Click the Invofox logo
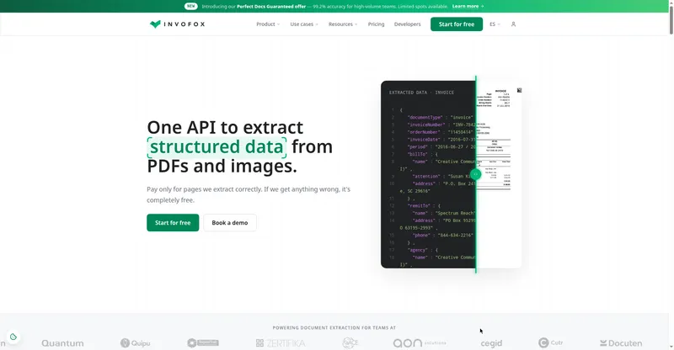This screenshot has height=350, width=674. 177,24
